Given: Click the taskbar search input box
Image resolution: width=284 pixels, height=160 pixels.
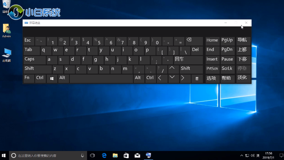Looking at the screenshot, I should pos(48,155).
